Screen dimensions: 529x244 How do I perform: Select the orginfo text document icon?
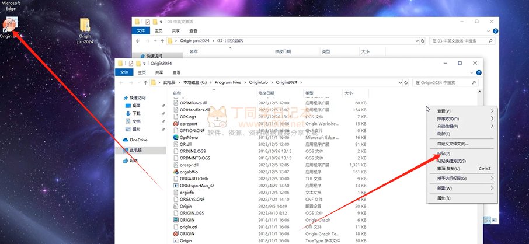click(176, 193)
